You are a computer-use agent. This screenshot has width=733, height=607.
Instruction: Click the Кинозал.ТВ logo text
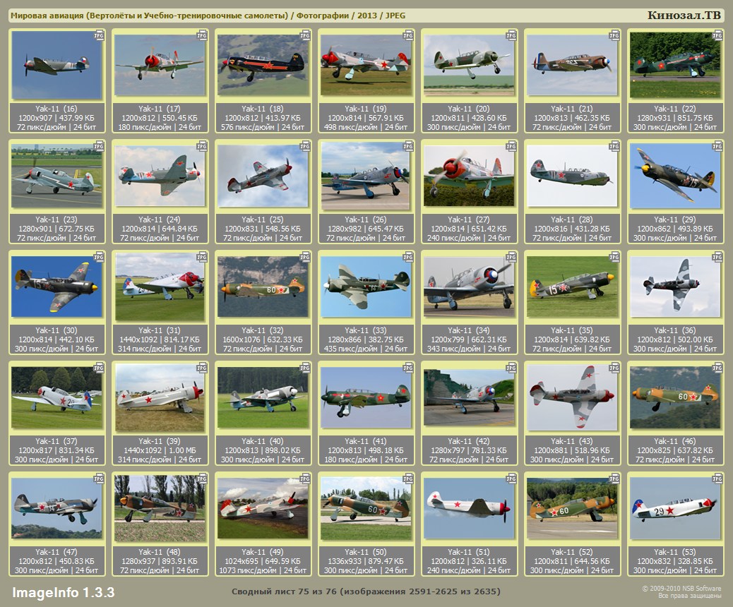(x=684, y=16)
